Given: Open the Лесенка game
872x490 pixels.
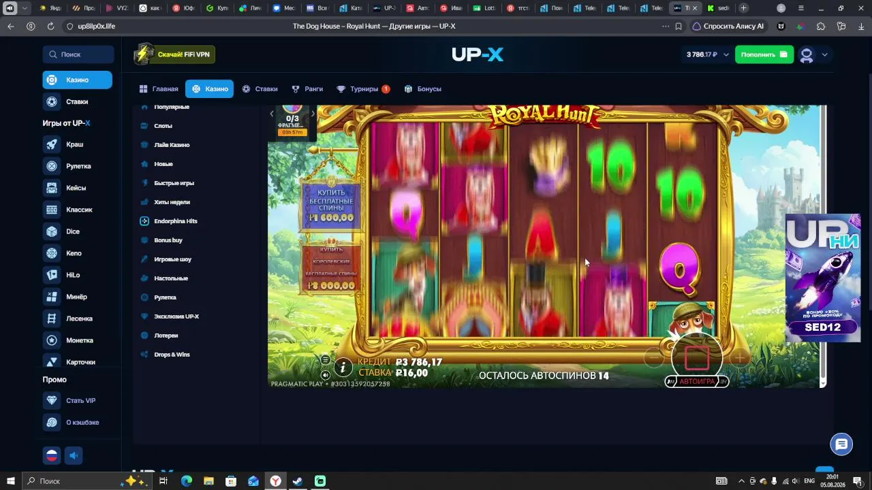Looking at the screenshot, I should pyautogui.click(x=68, y=318).
